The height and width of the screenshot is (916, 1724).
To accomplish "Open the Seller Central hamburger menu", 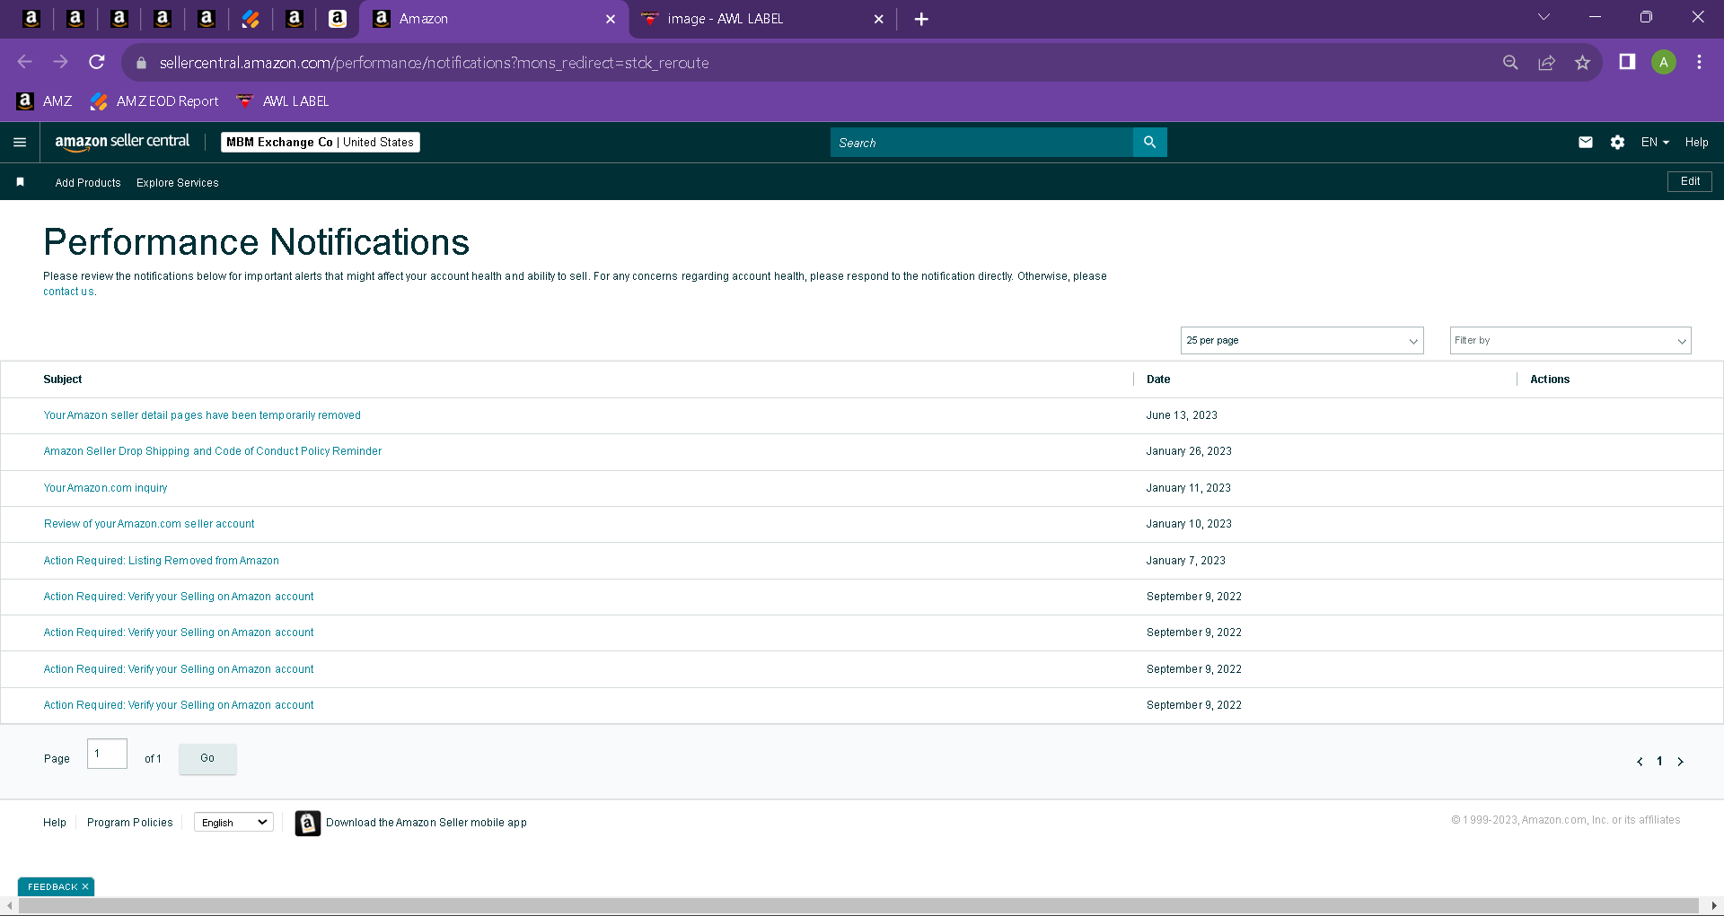I will [x=20, y=142].
